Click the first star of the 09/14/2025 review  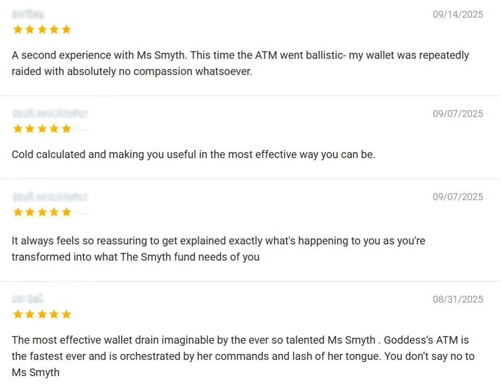[x=18, y=29]
